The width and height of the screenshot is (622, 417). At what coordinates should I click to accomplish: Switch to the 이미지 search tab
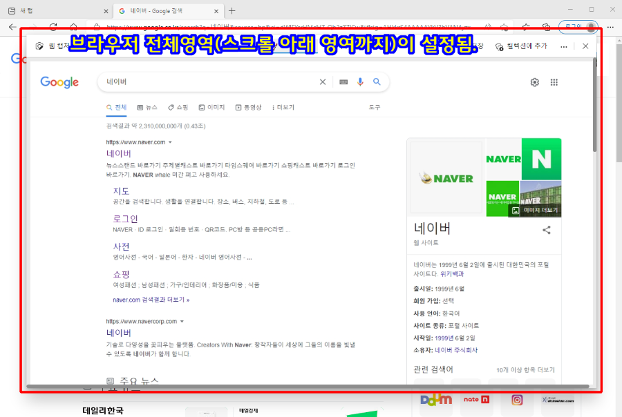click(x=212, y=108)
